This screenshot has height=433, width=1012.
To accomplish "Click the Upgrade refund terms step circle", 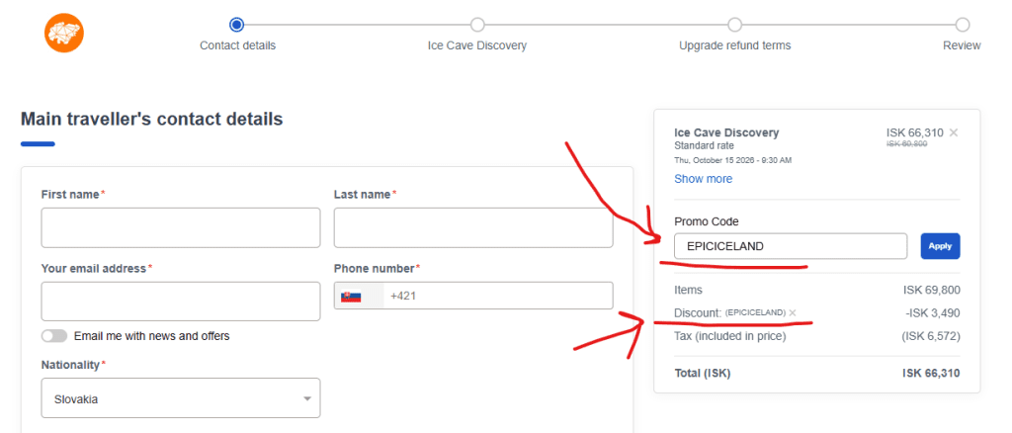I will click(x=734, y=25).
